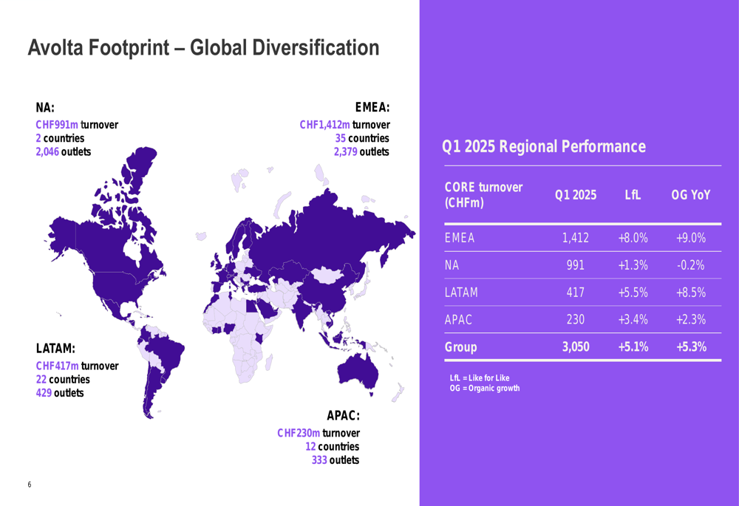Click the slide title "Avolta Footprint – Global Diversification"
The width and height of the screenshot is (739, 506).
(204, 47)
